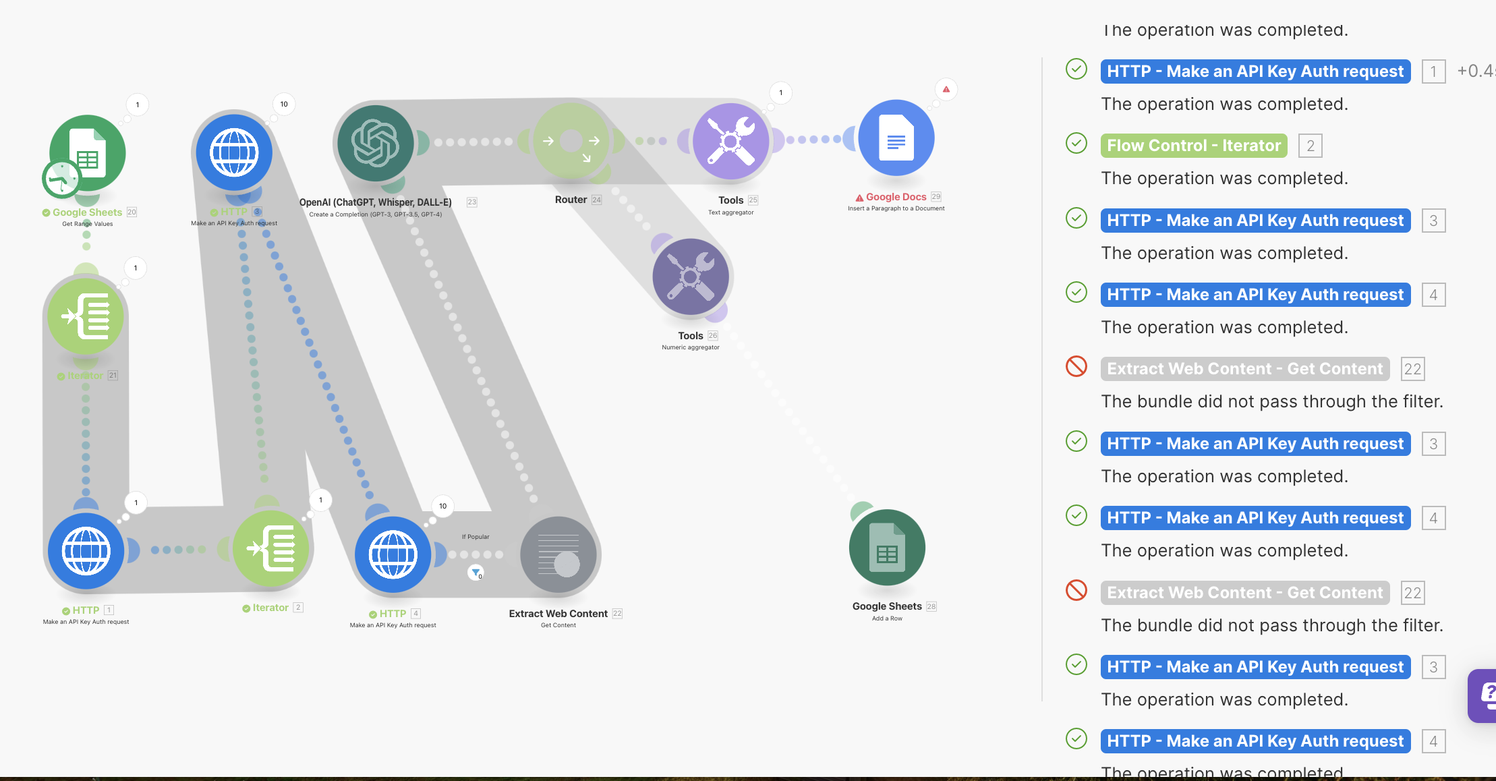Open the Iterator 21 module icon

(x=86, y=316)
